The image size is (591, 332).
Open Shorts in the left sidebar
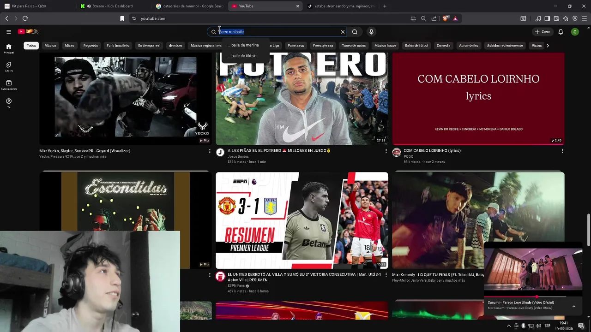point(9,67)
